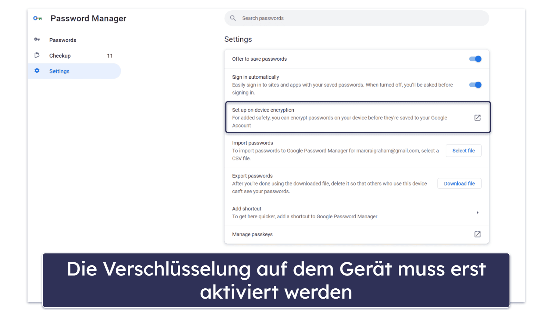Click the Sign in automatically heading
Screen dimensions: 552x310
point(255,77)
